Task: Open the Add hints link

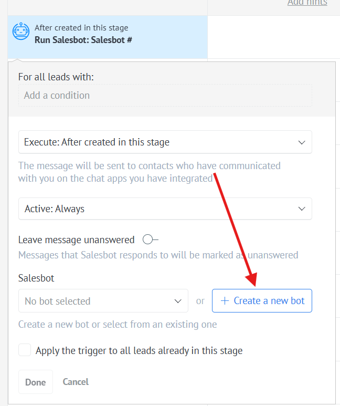Action: tap(307, 3)
